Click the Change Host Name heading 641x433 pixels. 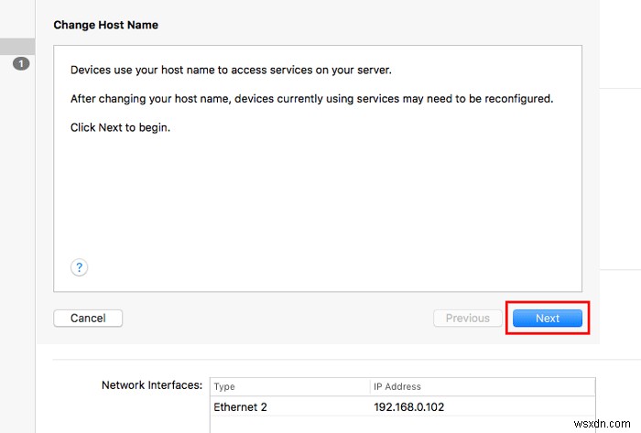105,25
